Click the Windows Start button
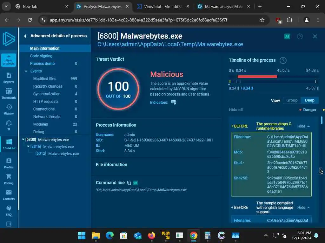 pos(82,235)
